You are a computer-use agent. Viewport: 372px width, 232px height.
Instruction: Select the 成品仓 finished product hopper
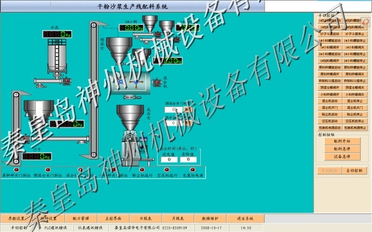[130, 118]
